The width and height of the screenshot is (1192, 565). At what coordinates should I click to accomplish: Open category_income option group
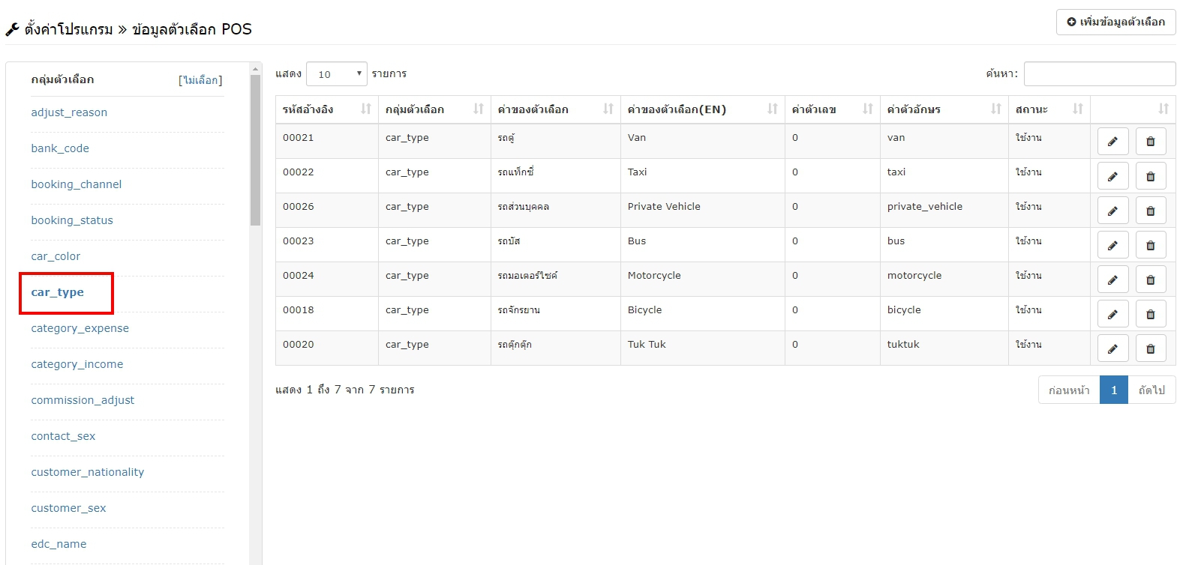coord(77,364)
